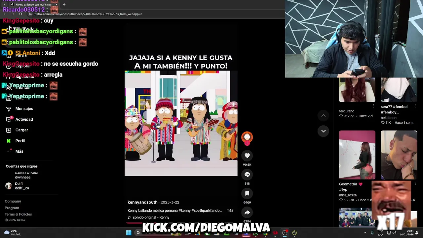The width and height of the screenshot is (423, 238).
Task: Select the Kenny bailando con música tab
Action: point(34,5)
